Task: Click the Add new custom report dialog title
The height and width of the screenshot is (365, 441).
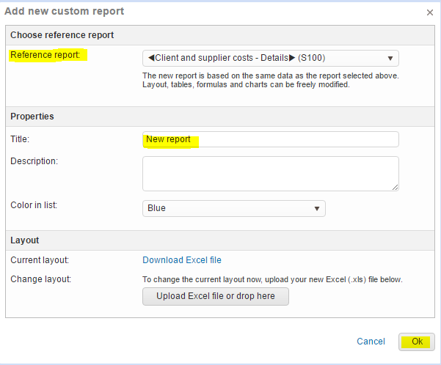Action: click(65, 11)
